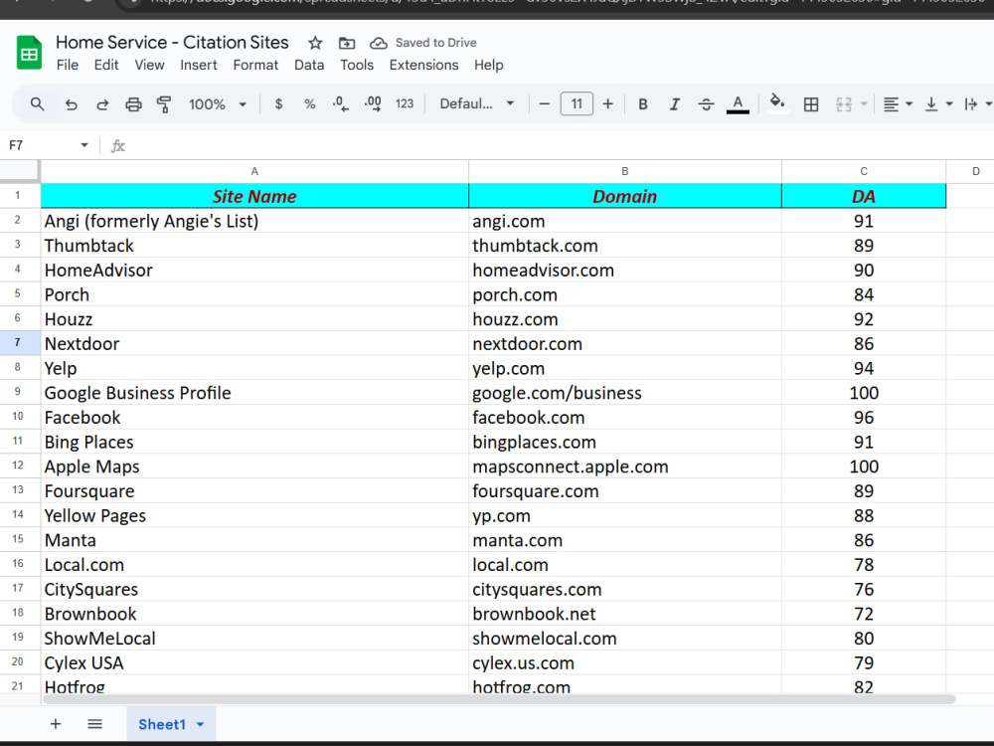Open Sheet1 tab options arrow
994x746 pixels.
[x=201, y=724]
